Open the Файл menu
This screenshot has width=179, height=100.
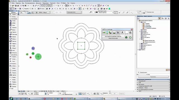(13, 3)
